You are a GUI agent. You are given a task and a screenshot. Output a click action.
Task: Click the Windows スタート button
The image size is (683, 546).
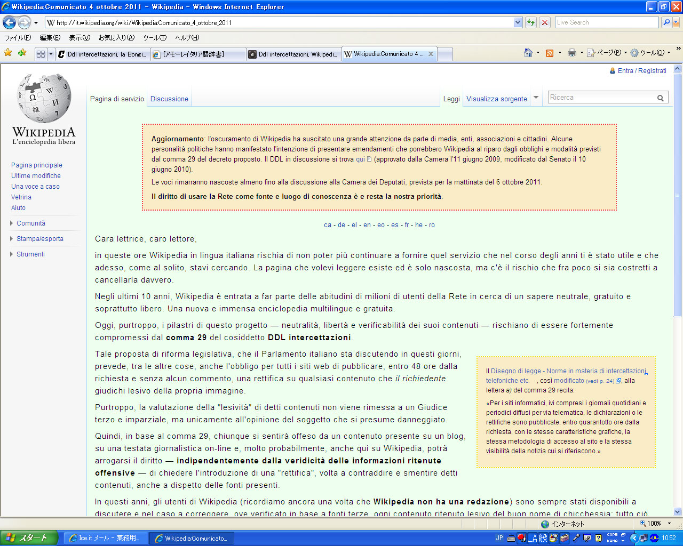(x=29, y=538)
